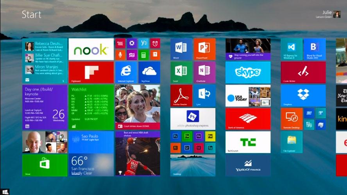Launch InDesign small Id tile
The image size is (347, 195).
pos(199,148)
